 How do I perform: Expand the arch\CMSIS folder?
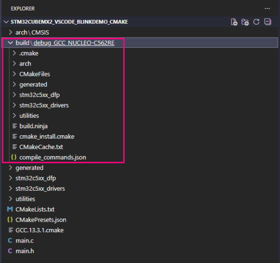10,32
